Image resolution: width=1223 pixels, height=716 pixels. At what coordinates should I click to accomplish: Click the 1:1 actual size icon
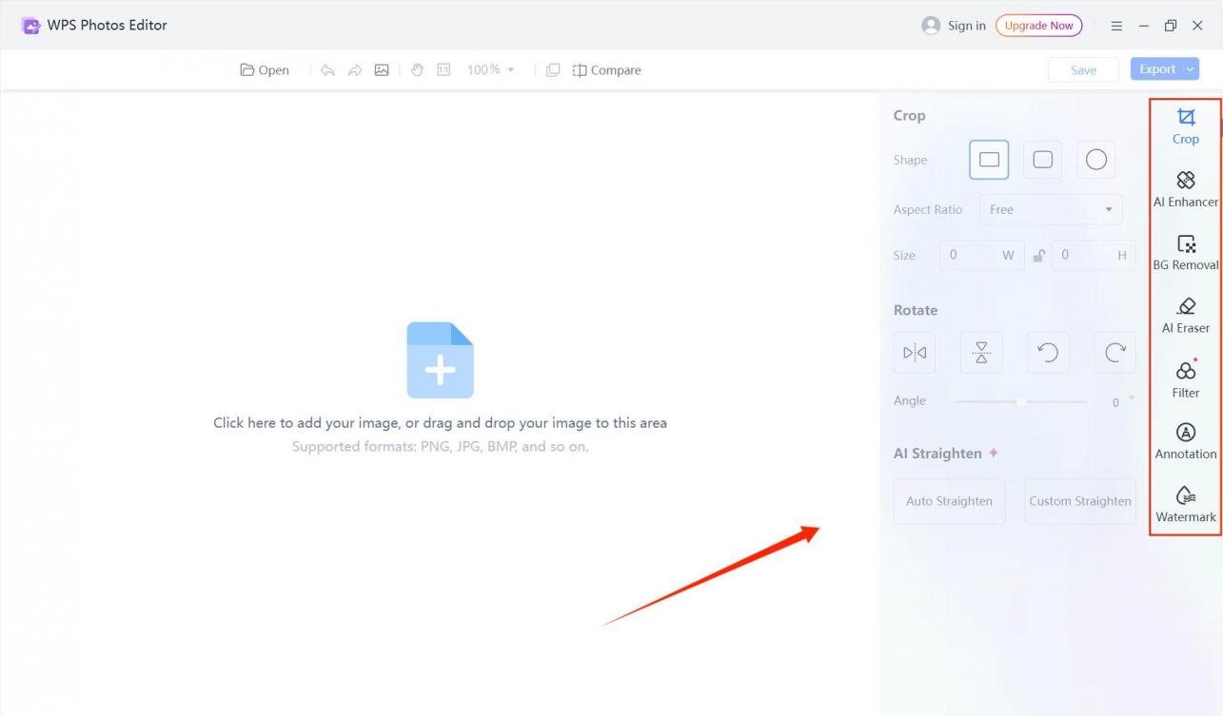pyautogui.click(x=444, y=70)
